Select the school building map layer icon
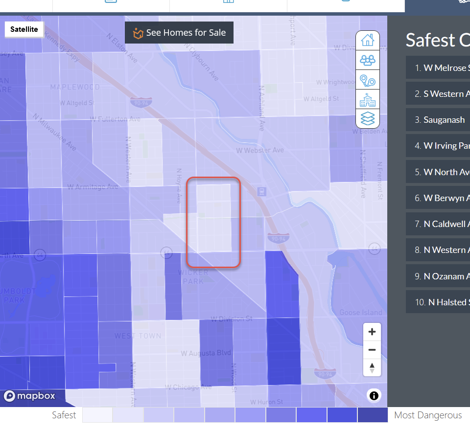 pyautogui.click(x=367, y=100)
